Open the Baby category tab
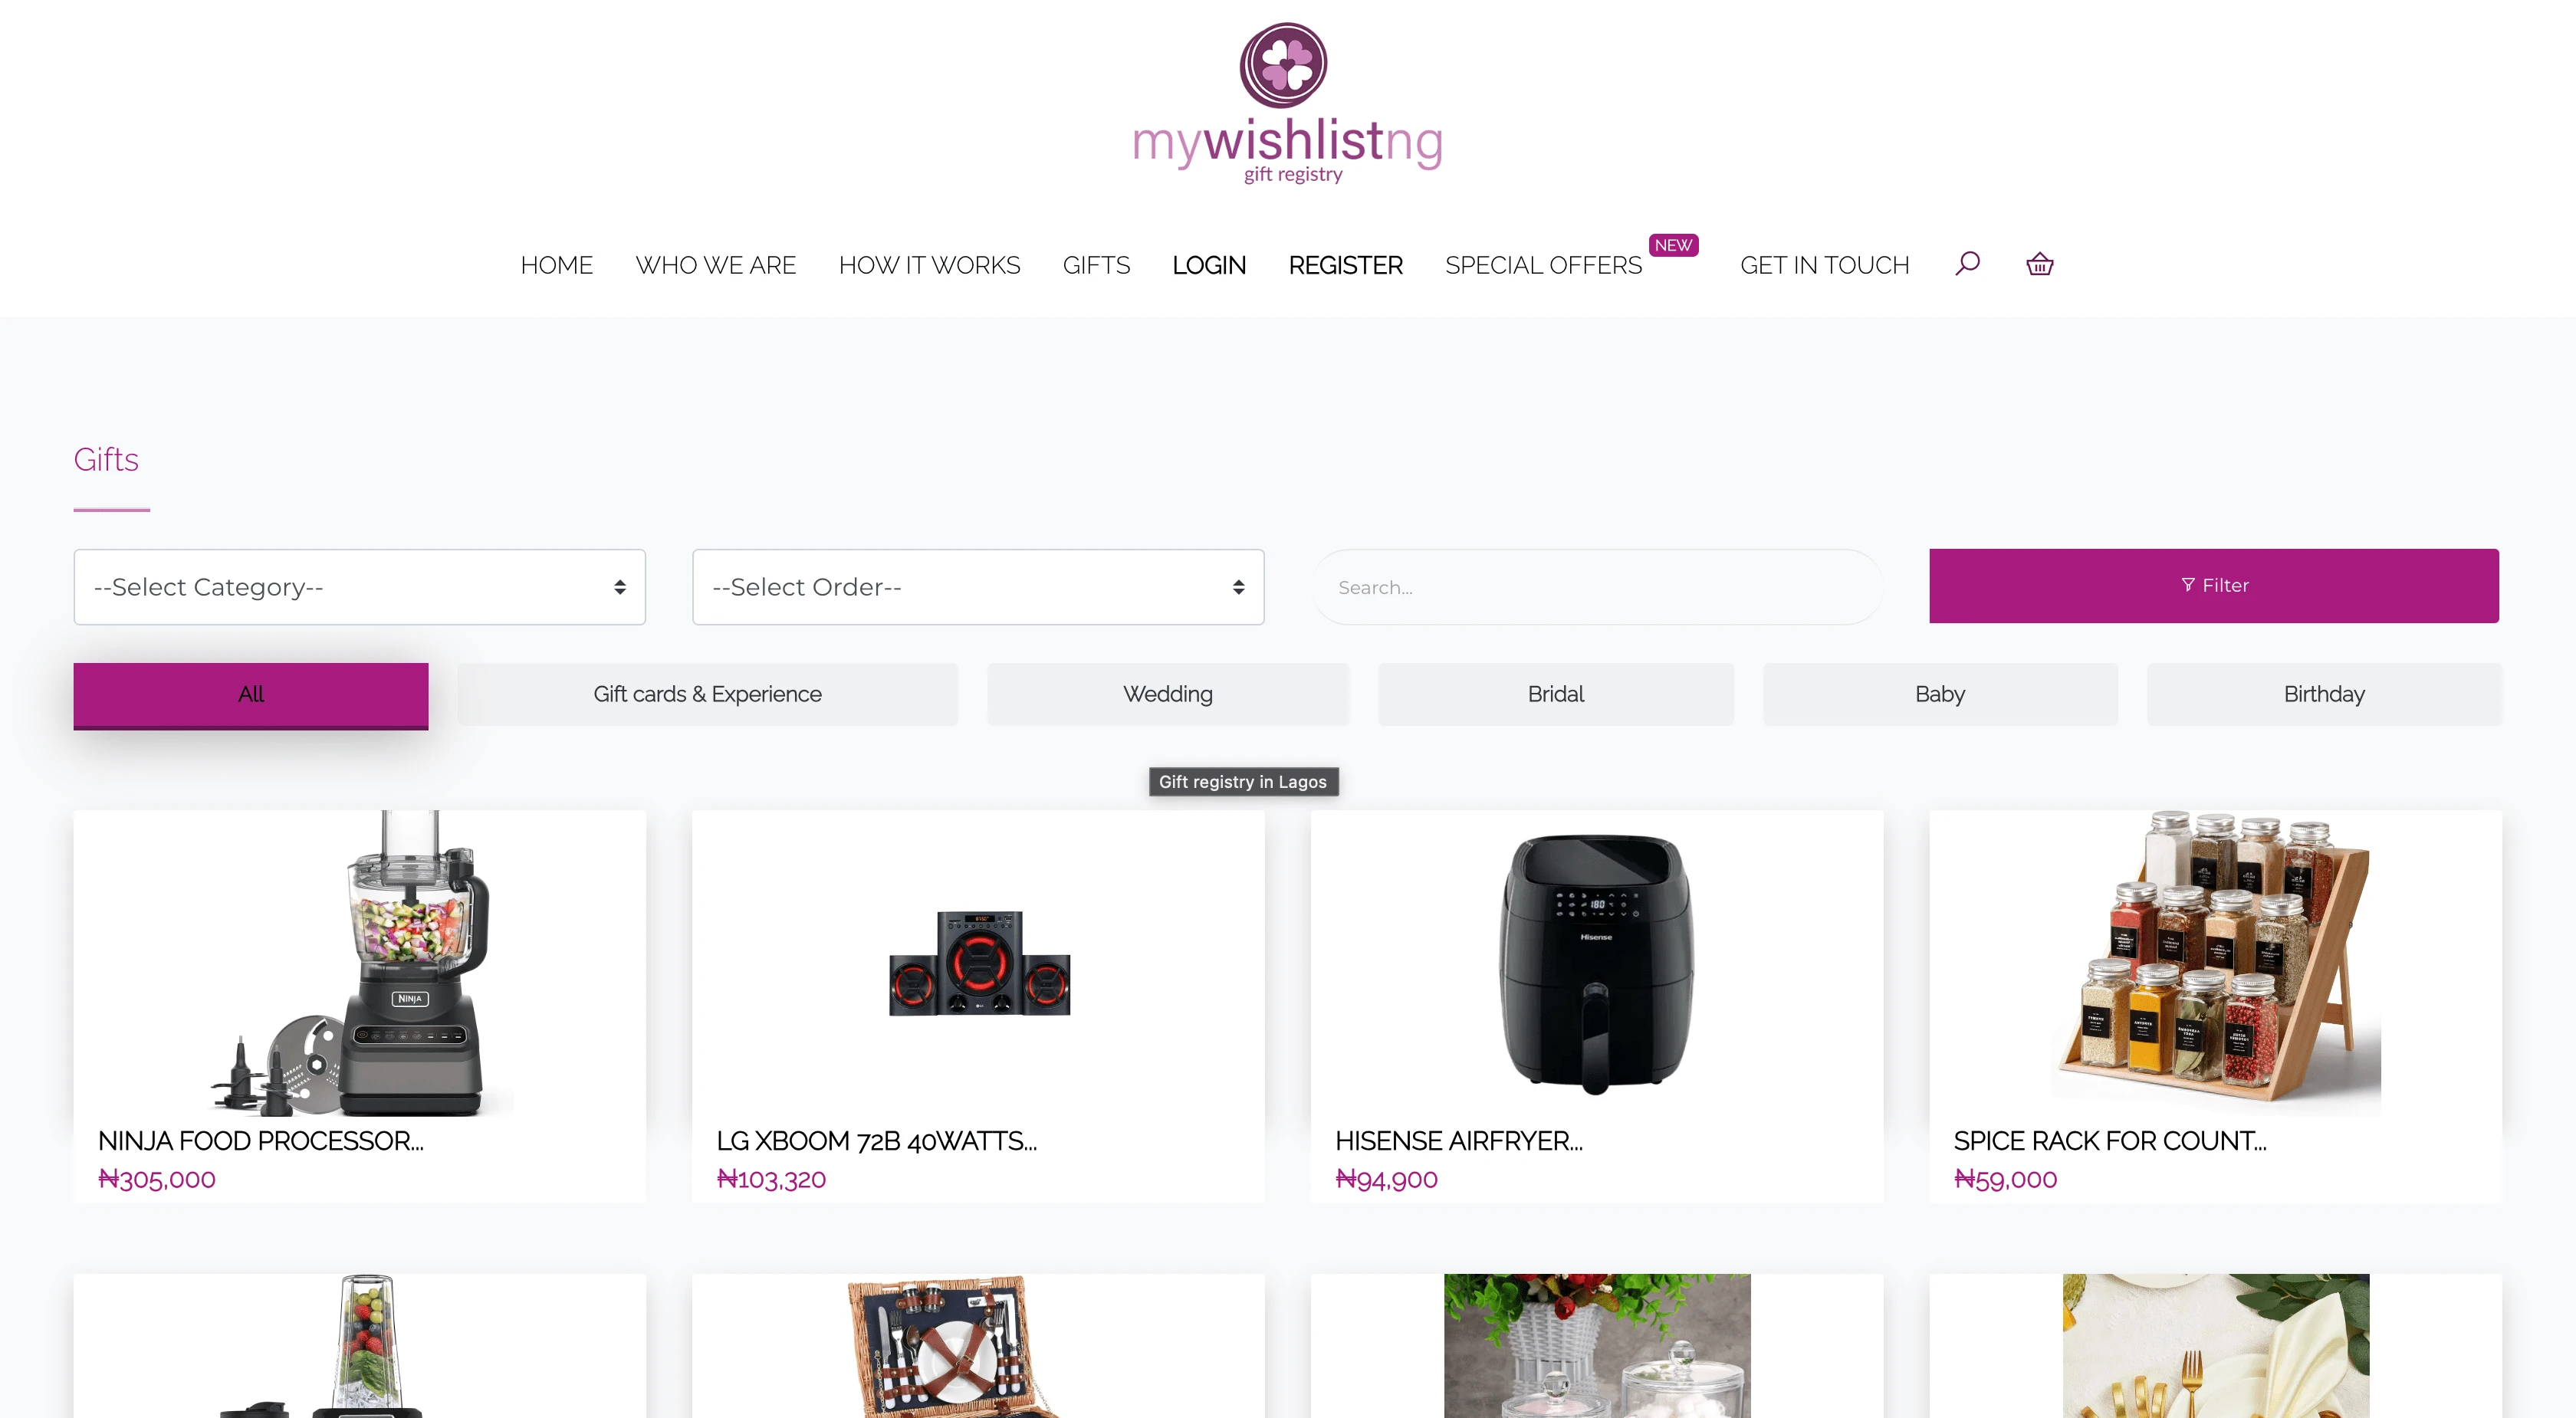 tap(1940, 694)
